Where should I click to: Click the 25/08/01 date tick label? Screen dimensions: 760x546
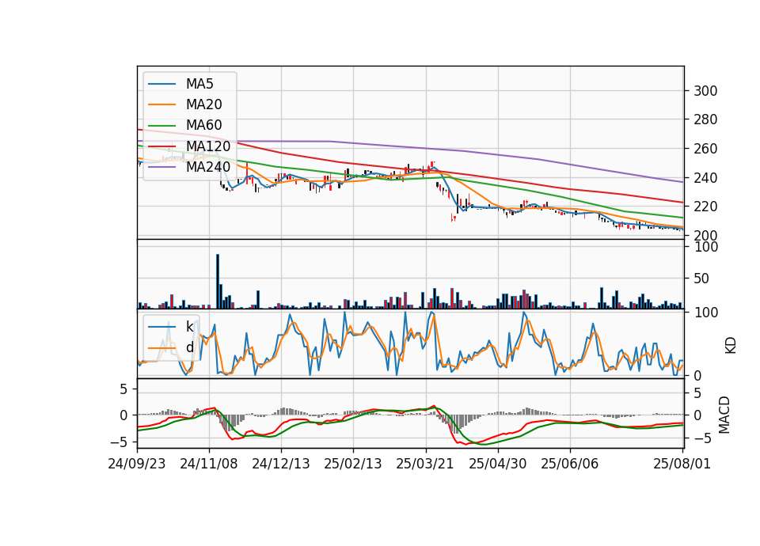tap(682, 464)
